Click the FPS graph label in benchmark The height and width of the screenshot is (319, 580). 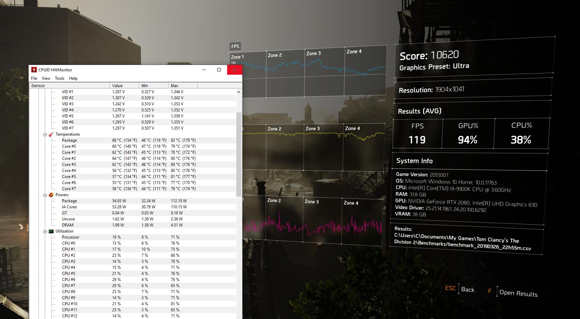pos(235,46)
